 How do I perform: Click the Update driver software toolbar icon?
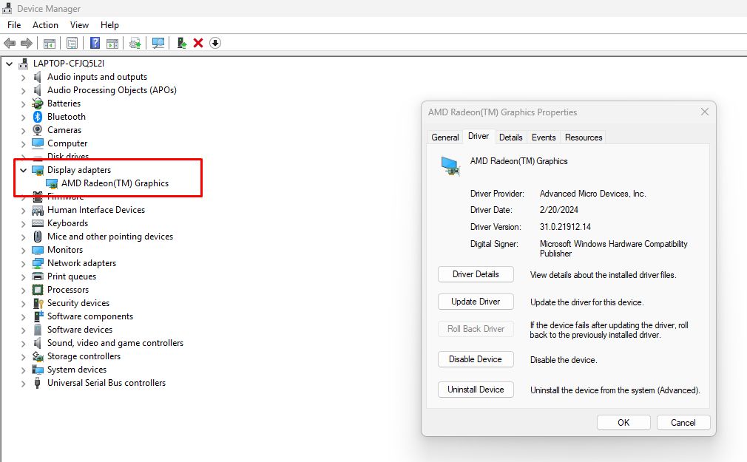[181, 43]
